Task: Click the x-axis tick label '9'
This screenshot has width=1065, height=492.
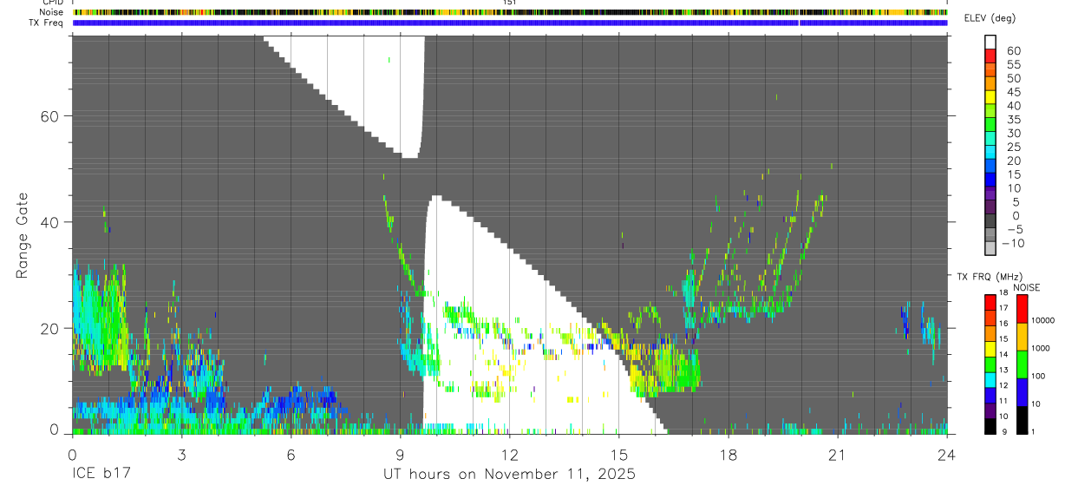Action: click(x=400, y=455)
